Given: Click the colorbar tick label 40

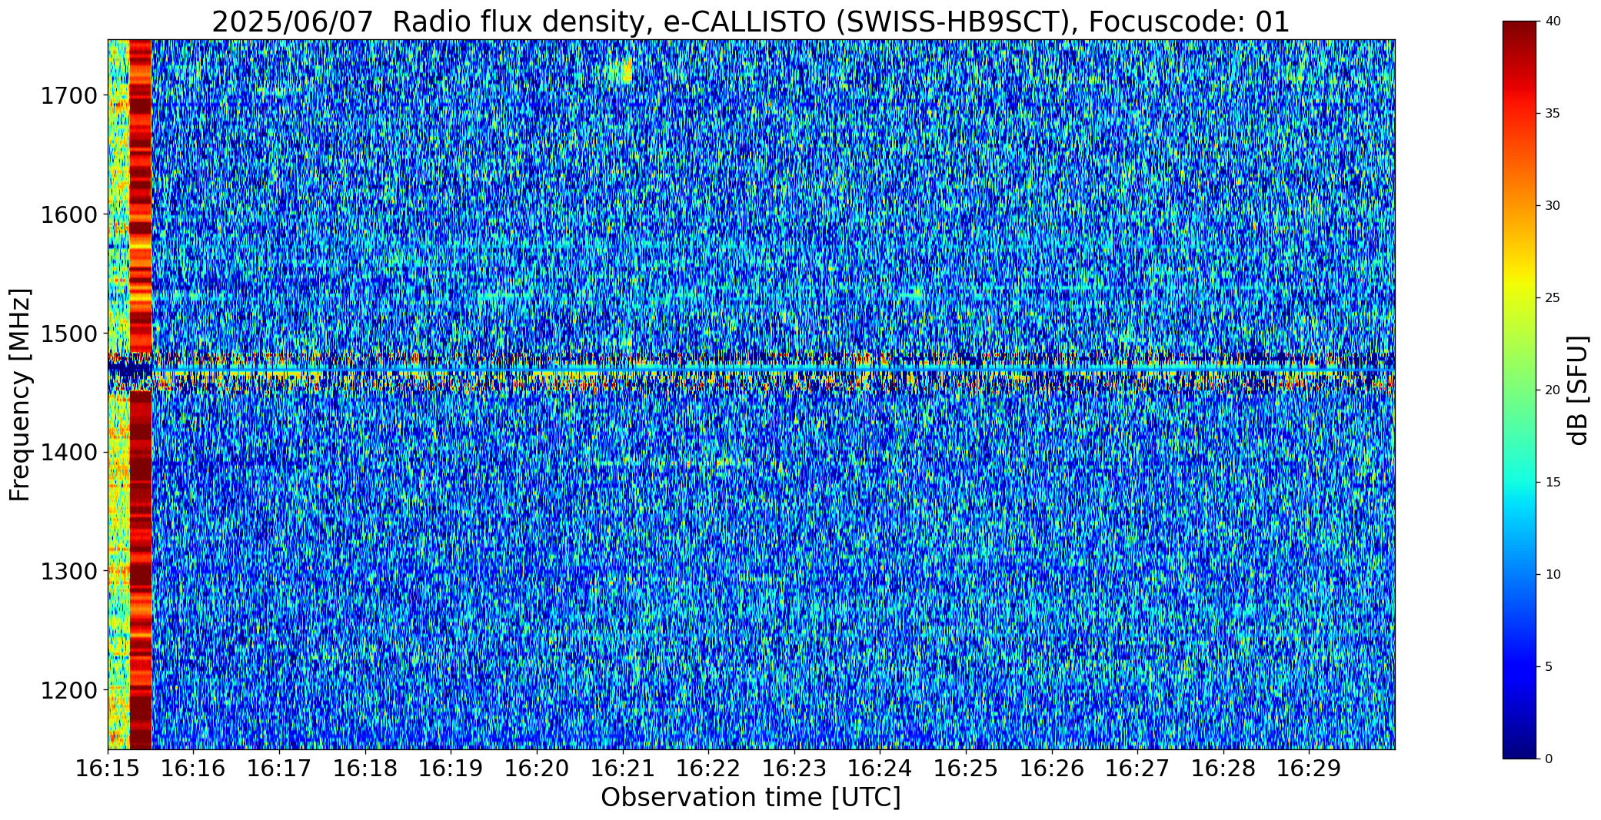Looking at the screenshot, I should point(1553,22).
